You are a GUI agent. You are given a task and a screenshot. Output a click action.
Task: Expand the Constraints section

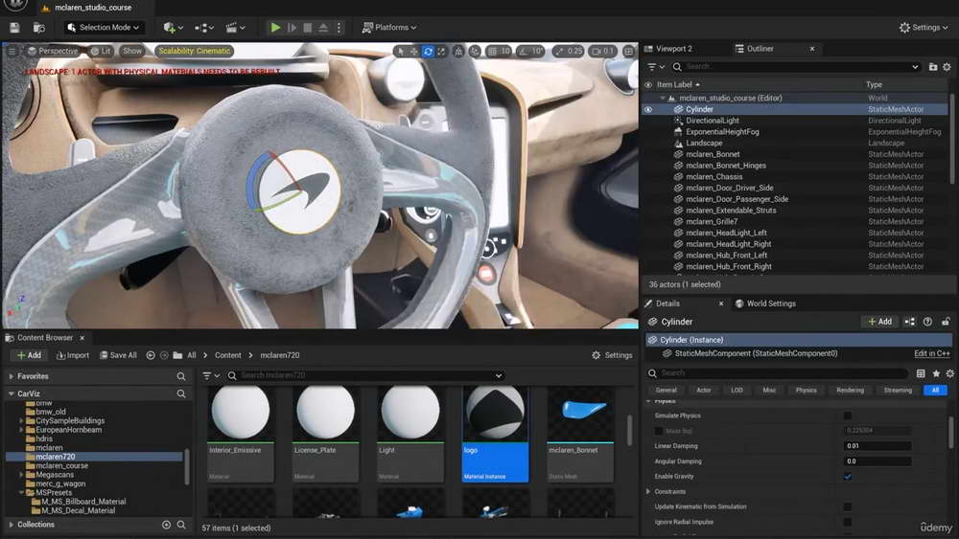pos(648,491)
